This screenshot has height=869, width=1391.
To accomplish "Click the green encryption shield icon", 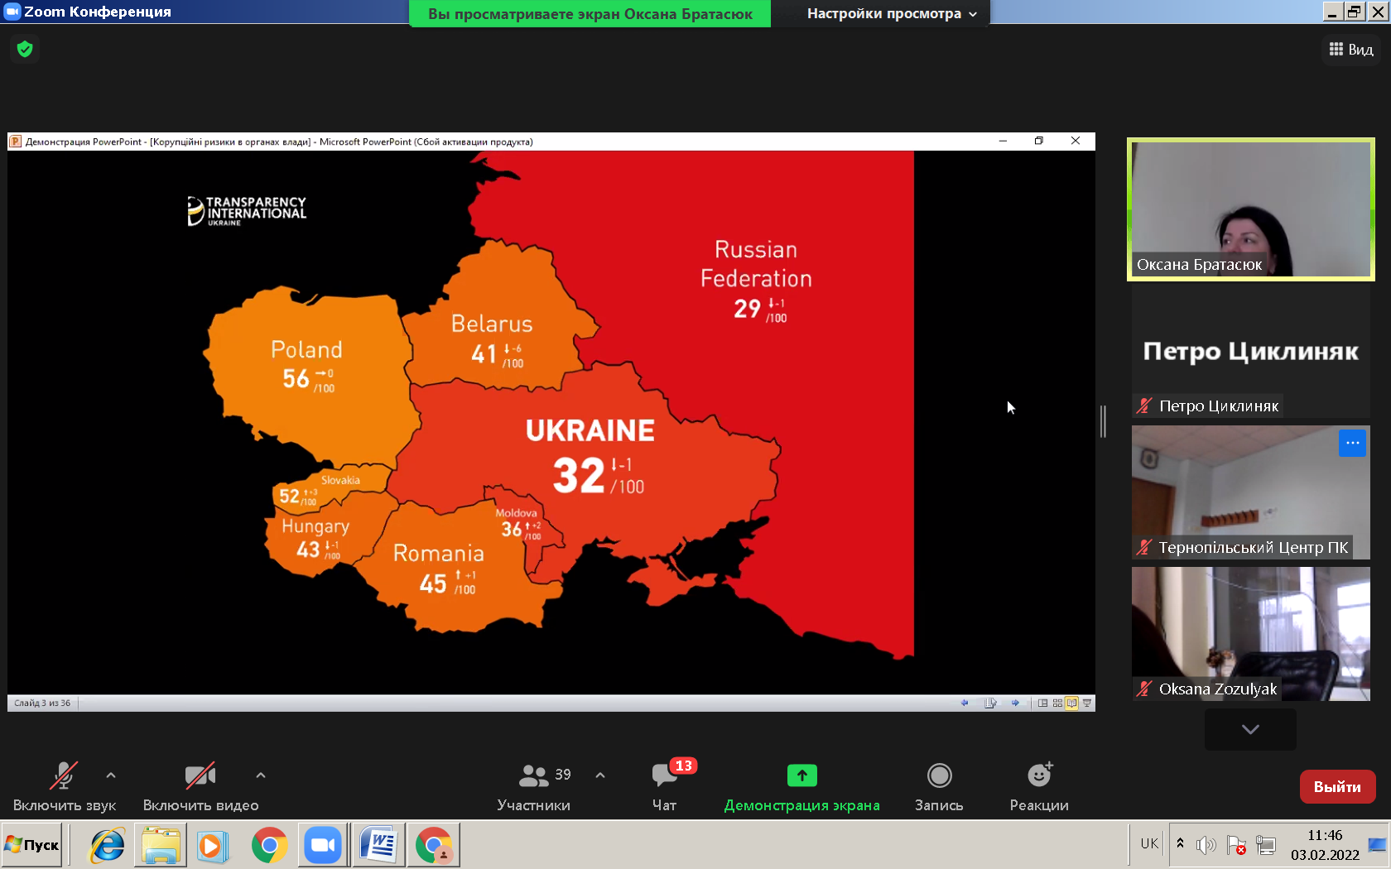I will 25,50.
